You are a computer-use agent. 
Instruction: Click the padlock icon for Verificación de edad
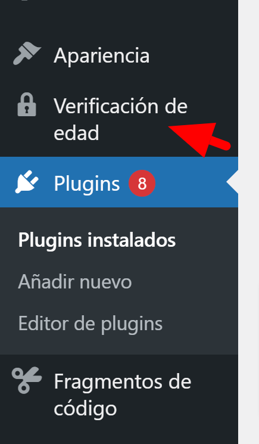click(27, 104)
